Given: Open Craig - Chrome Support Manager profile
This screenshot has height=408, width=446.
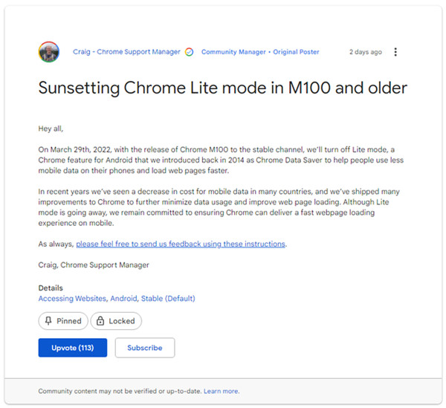Looking at the screenshot, I should coord(126,52).
